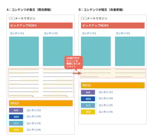The height and width of the screenshot is (140, 152).
Task: Click the heading B：コンテンツが短文
Action: click(x=101, y=10)
